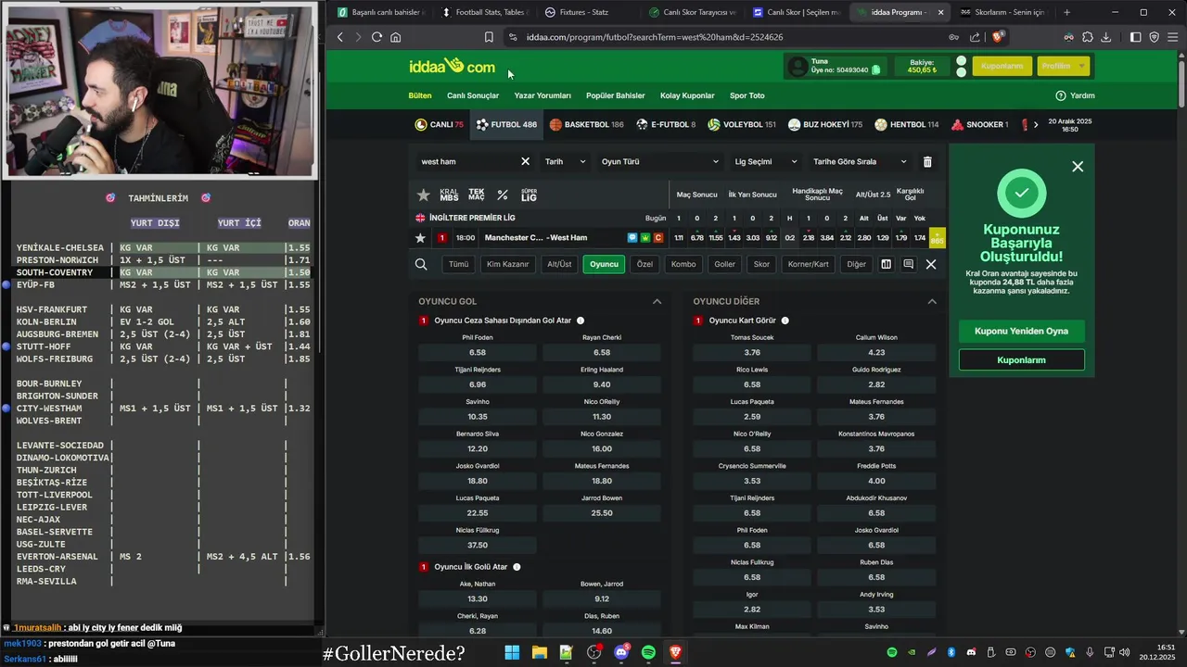The height and width of the screenshot is (667, 1187).
Task: Collapse the Oyuncu Gol section
Action: tap(657, 301)
